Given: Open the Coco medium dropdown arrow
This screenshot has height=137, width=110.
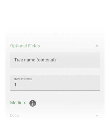Looking at the screenshot, I should click(x=97, y=116).
